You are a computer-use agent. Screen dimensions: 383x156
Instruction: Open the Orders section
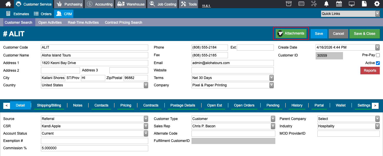tap(43, 14)
